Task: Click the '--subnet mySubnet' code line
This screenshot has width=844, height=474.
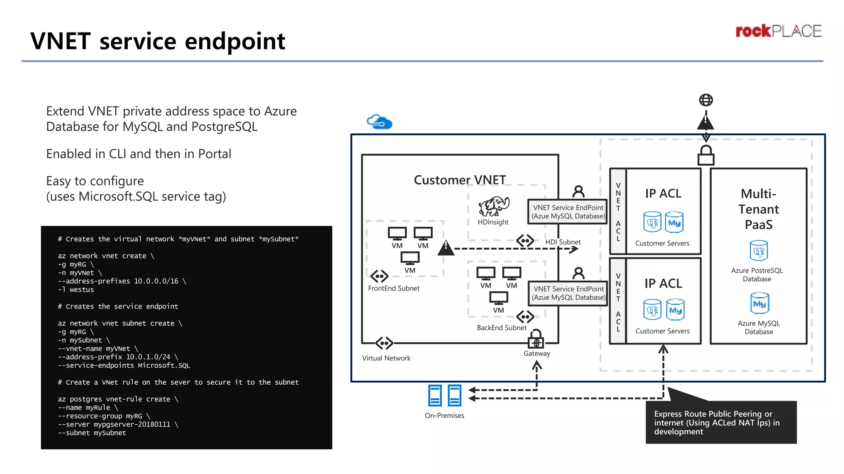Action: tap(92, 433)
